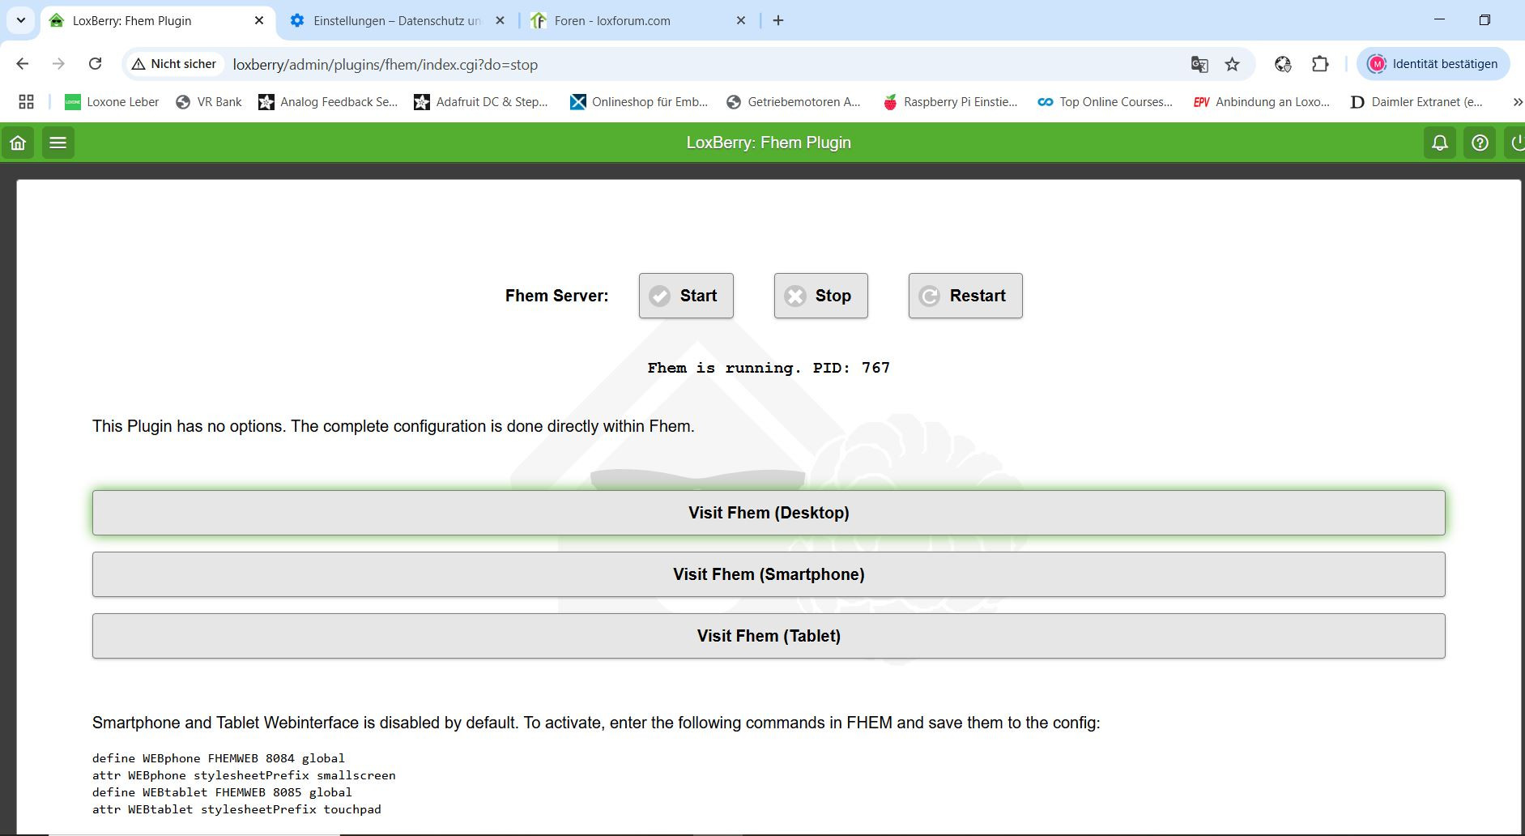Click the browser forward arrow
The height and width of the screenshot is (836, 1525).
pos(58,64)
